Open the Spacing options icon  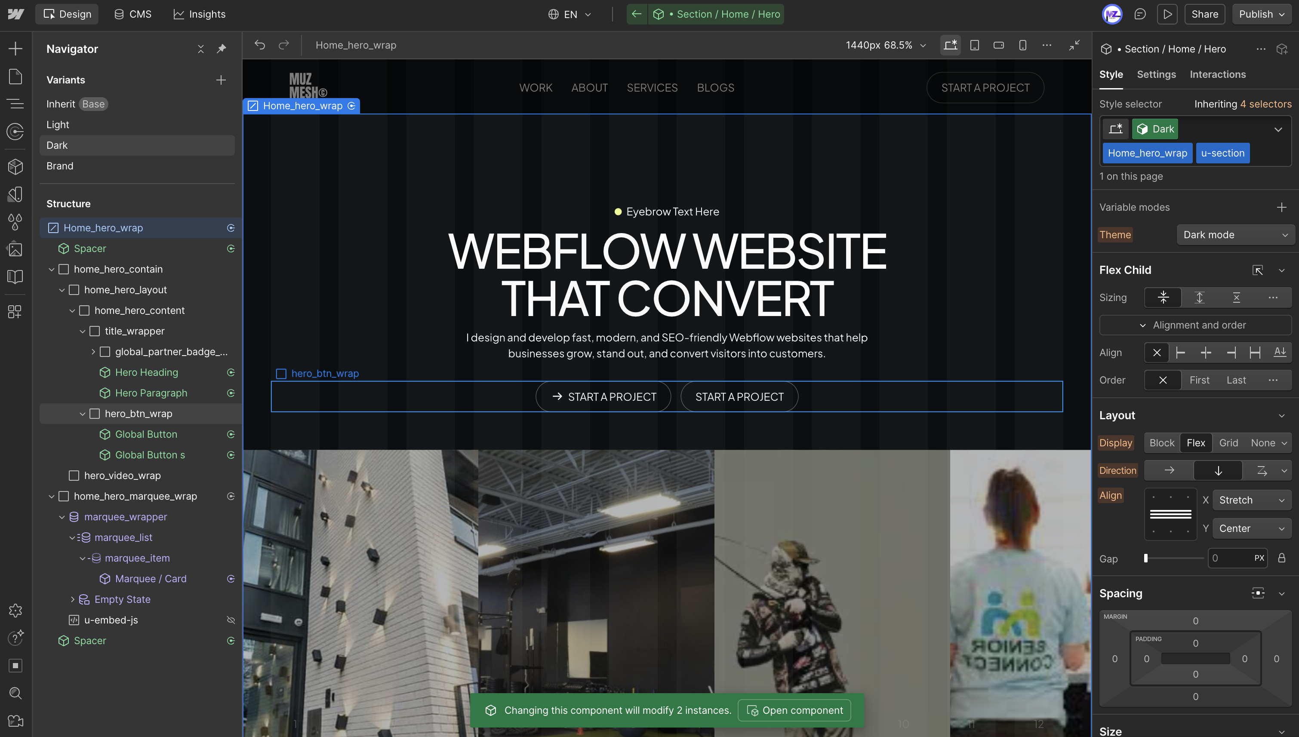1257,593
